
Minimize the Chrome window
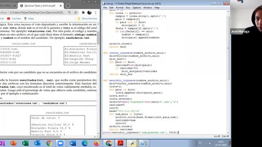coord(84,2)
